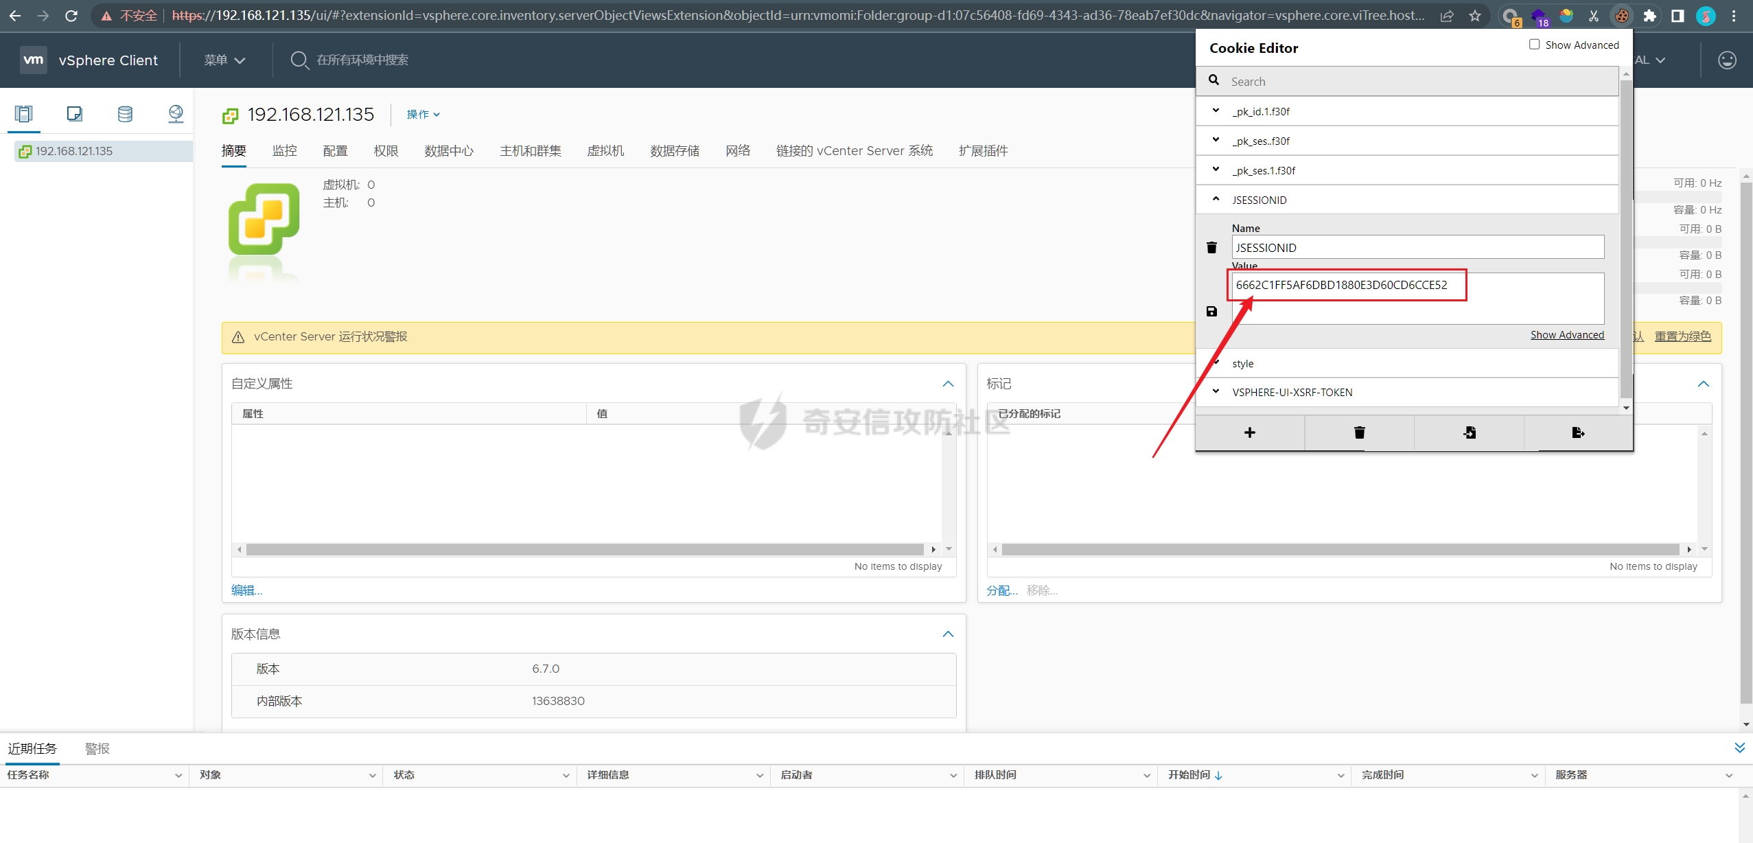
Task: Click the save cookie floppy icon
Action: click(x=1211, y=312)
